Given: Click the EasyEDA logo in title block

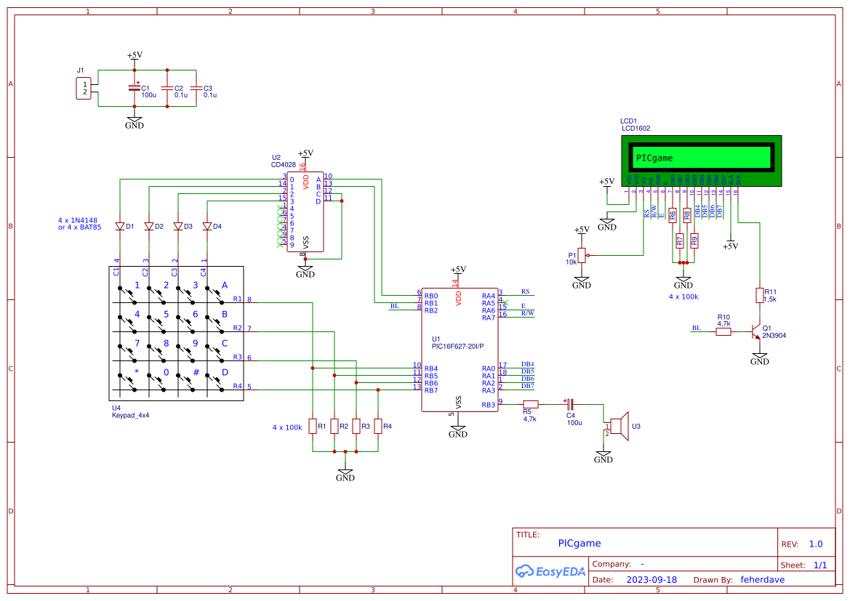Looking at the screenshot, I should point(550,571).
